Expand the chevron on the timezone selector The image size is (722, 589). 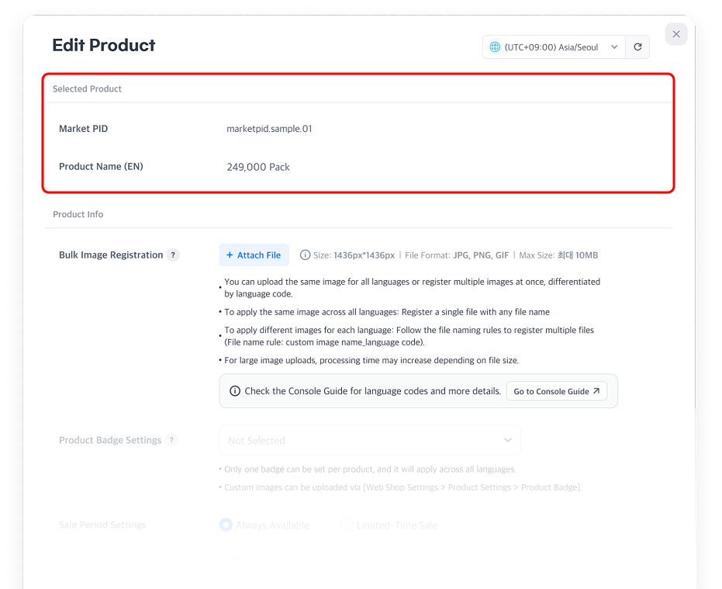[x=615, y=47]
